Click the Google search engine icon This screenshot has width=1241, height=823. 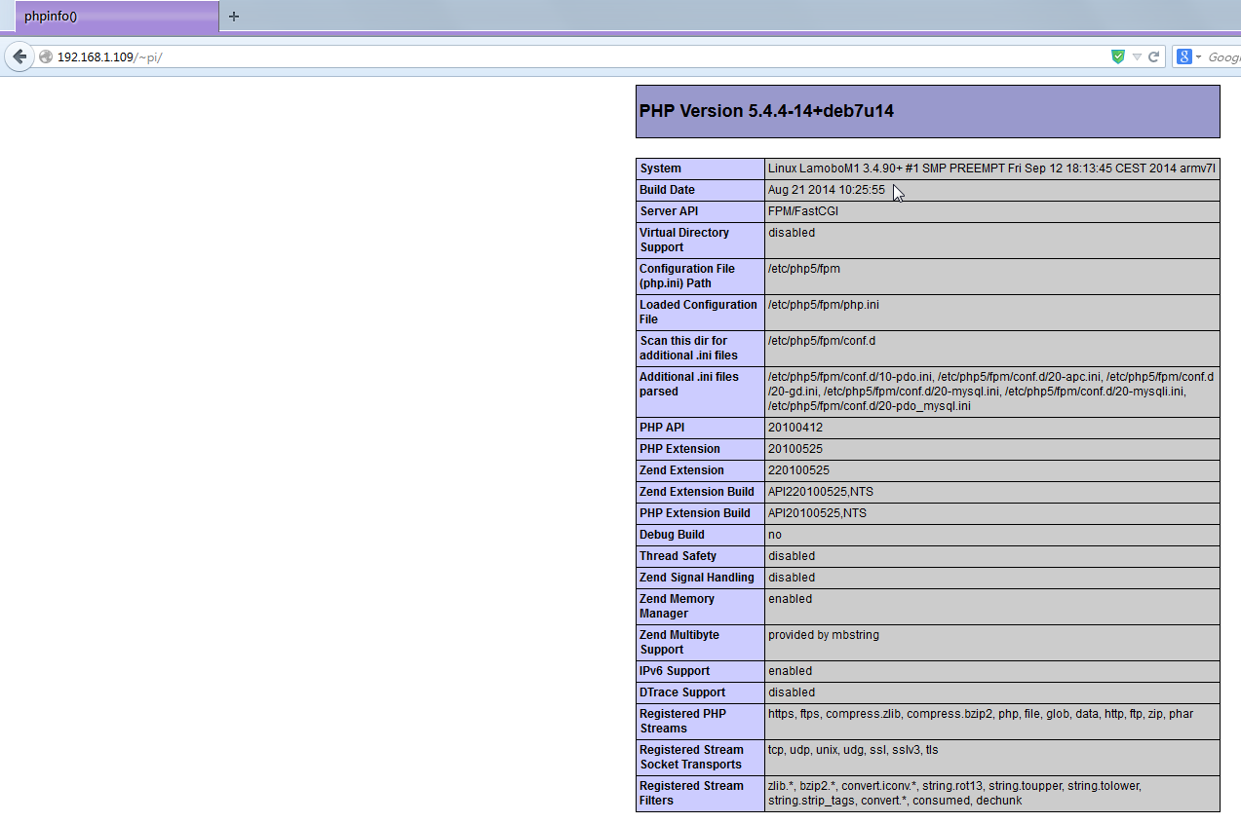(1183, 57)
